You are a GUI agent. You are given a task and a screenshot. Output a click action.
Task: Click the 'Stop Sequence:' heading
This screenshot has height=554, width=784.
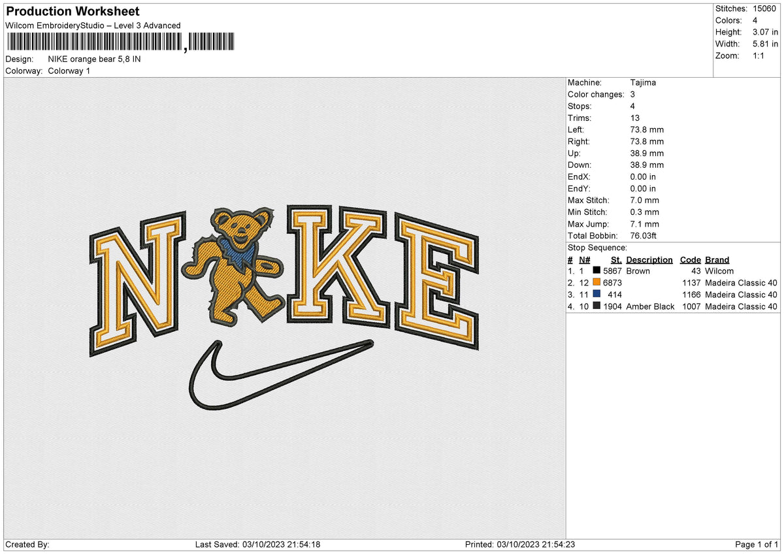[x=597, y=248]
